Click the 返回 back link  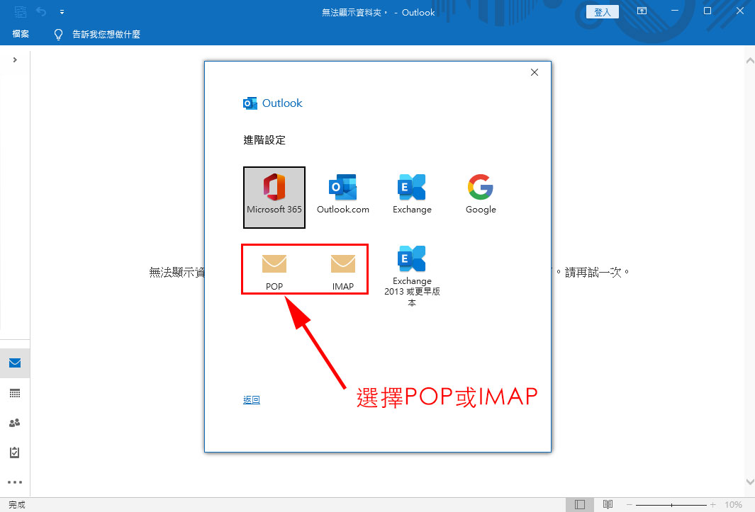coord(252,400)
